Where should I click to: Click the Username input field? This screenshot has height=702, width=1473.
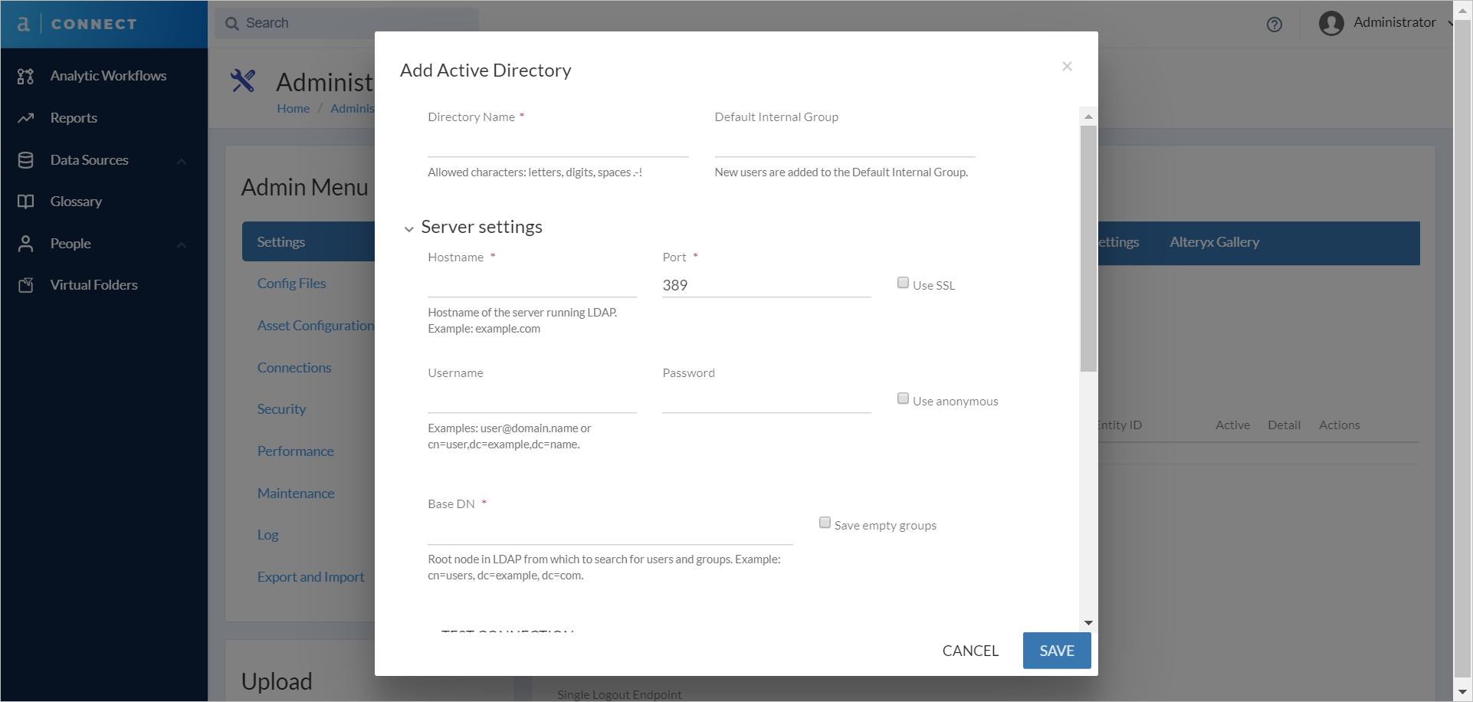tap(532, 401)
